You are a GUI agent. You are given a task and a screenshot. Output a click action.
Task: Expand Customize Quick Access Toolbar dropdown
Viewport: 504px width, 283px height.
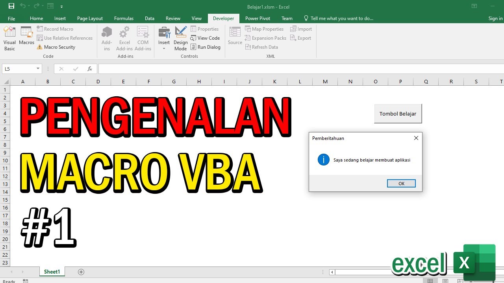(x=62, y=7)
